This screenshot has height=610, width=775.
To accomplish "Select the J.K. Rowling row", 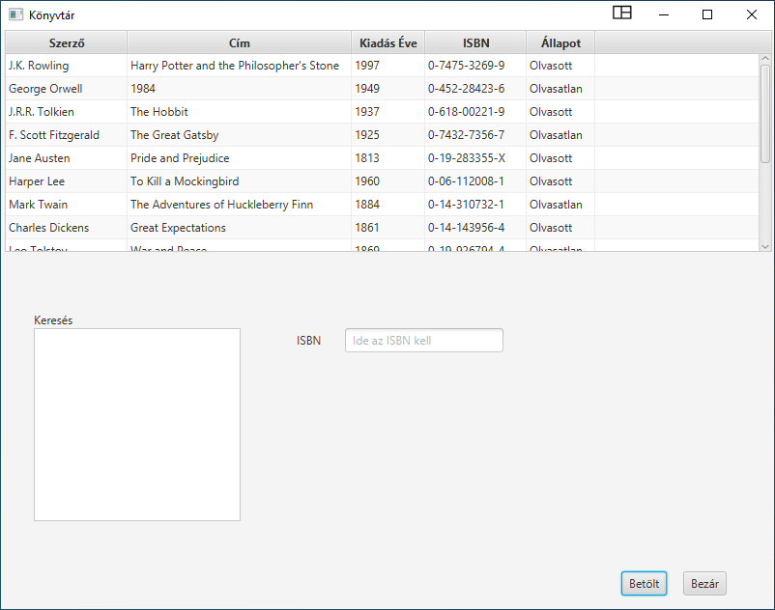I will coord(290,66).
